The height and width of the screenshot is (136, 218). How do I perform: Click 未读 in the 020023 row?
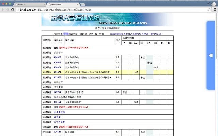tap(150, 63)
